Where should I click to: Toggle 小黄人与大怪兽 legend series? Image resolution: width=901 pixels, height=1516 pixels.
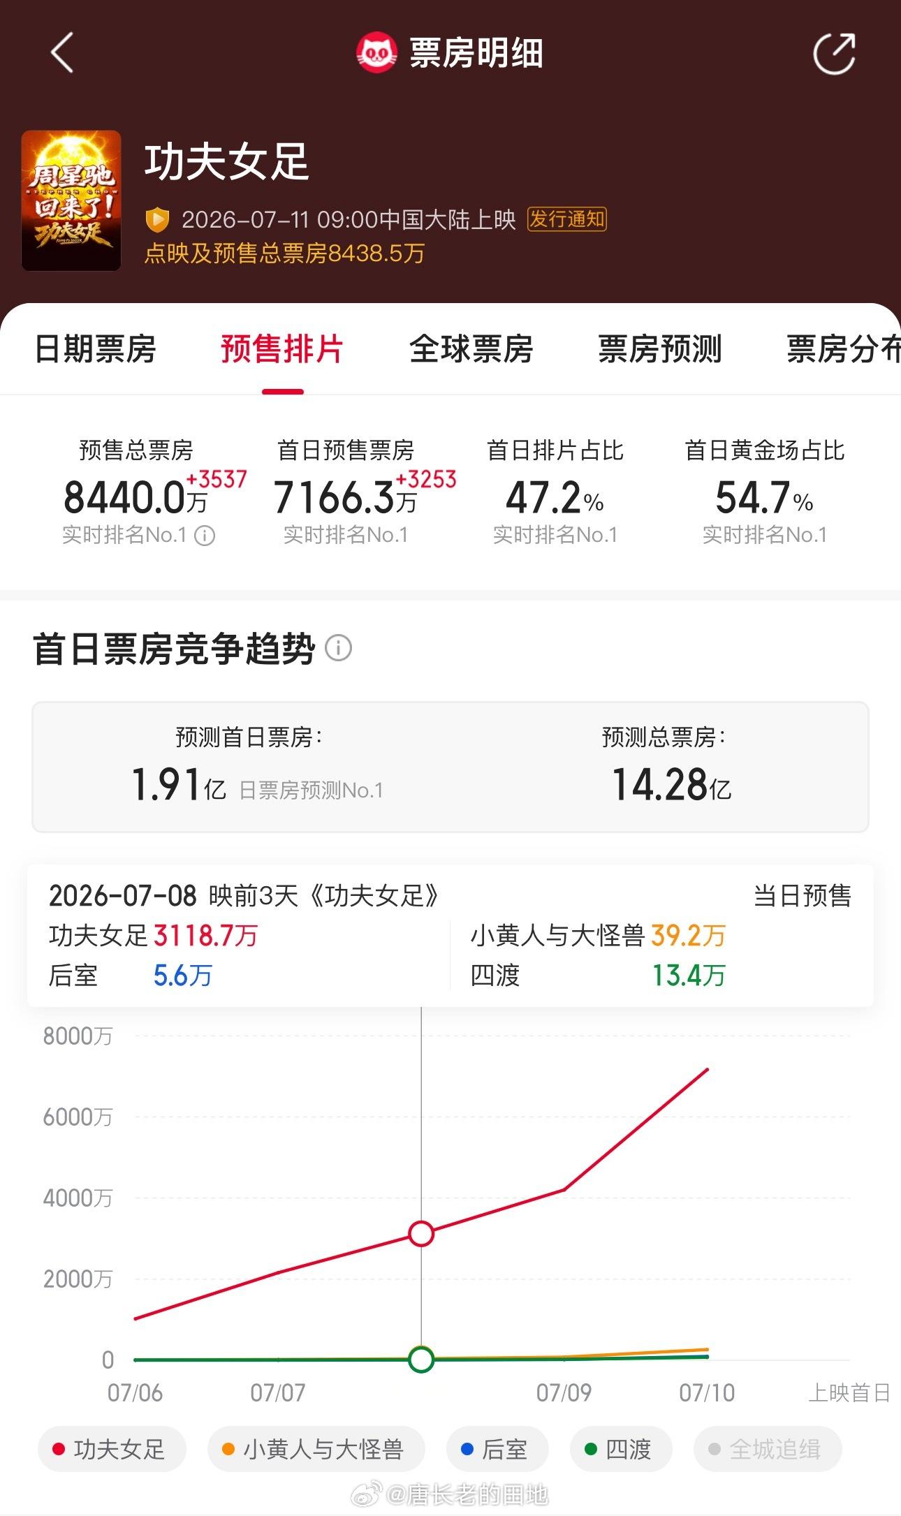(x=316, y=1449)
